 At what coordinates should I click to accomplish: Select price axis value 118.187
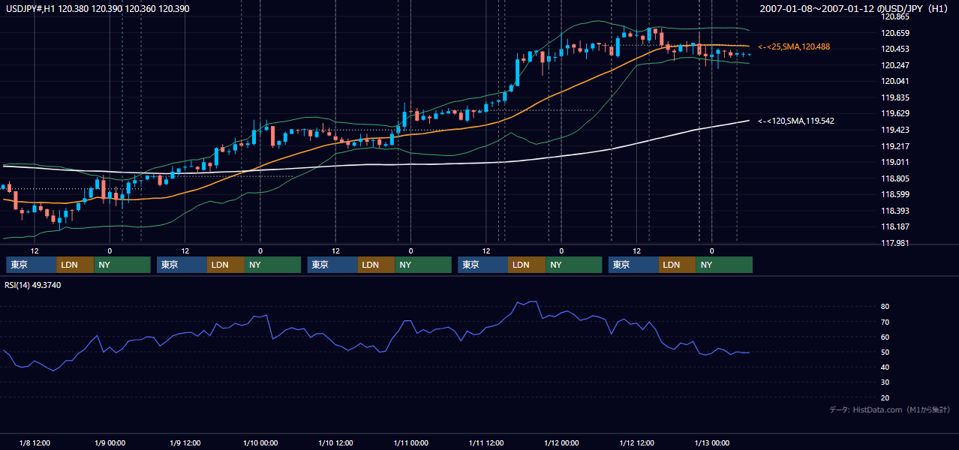[x=896, y=226]
